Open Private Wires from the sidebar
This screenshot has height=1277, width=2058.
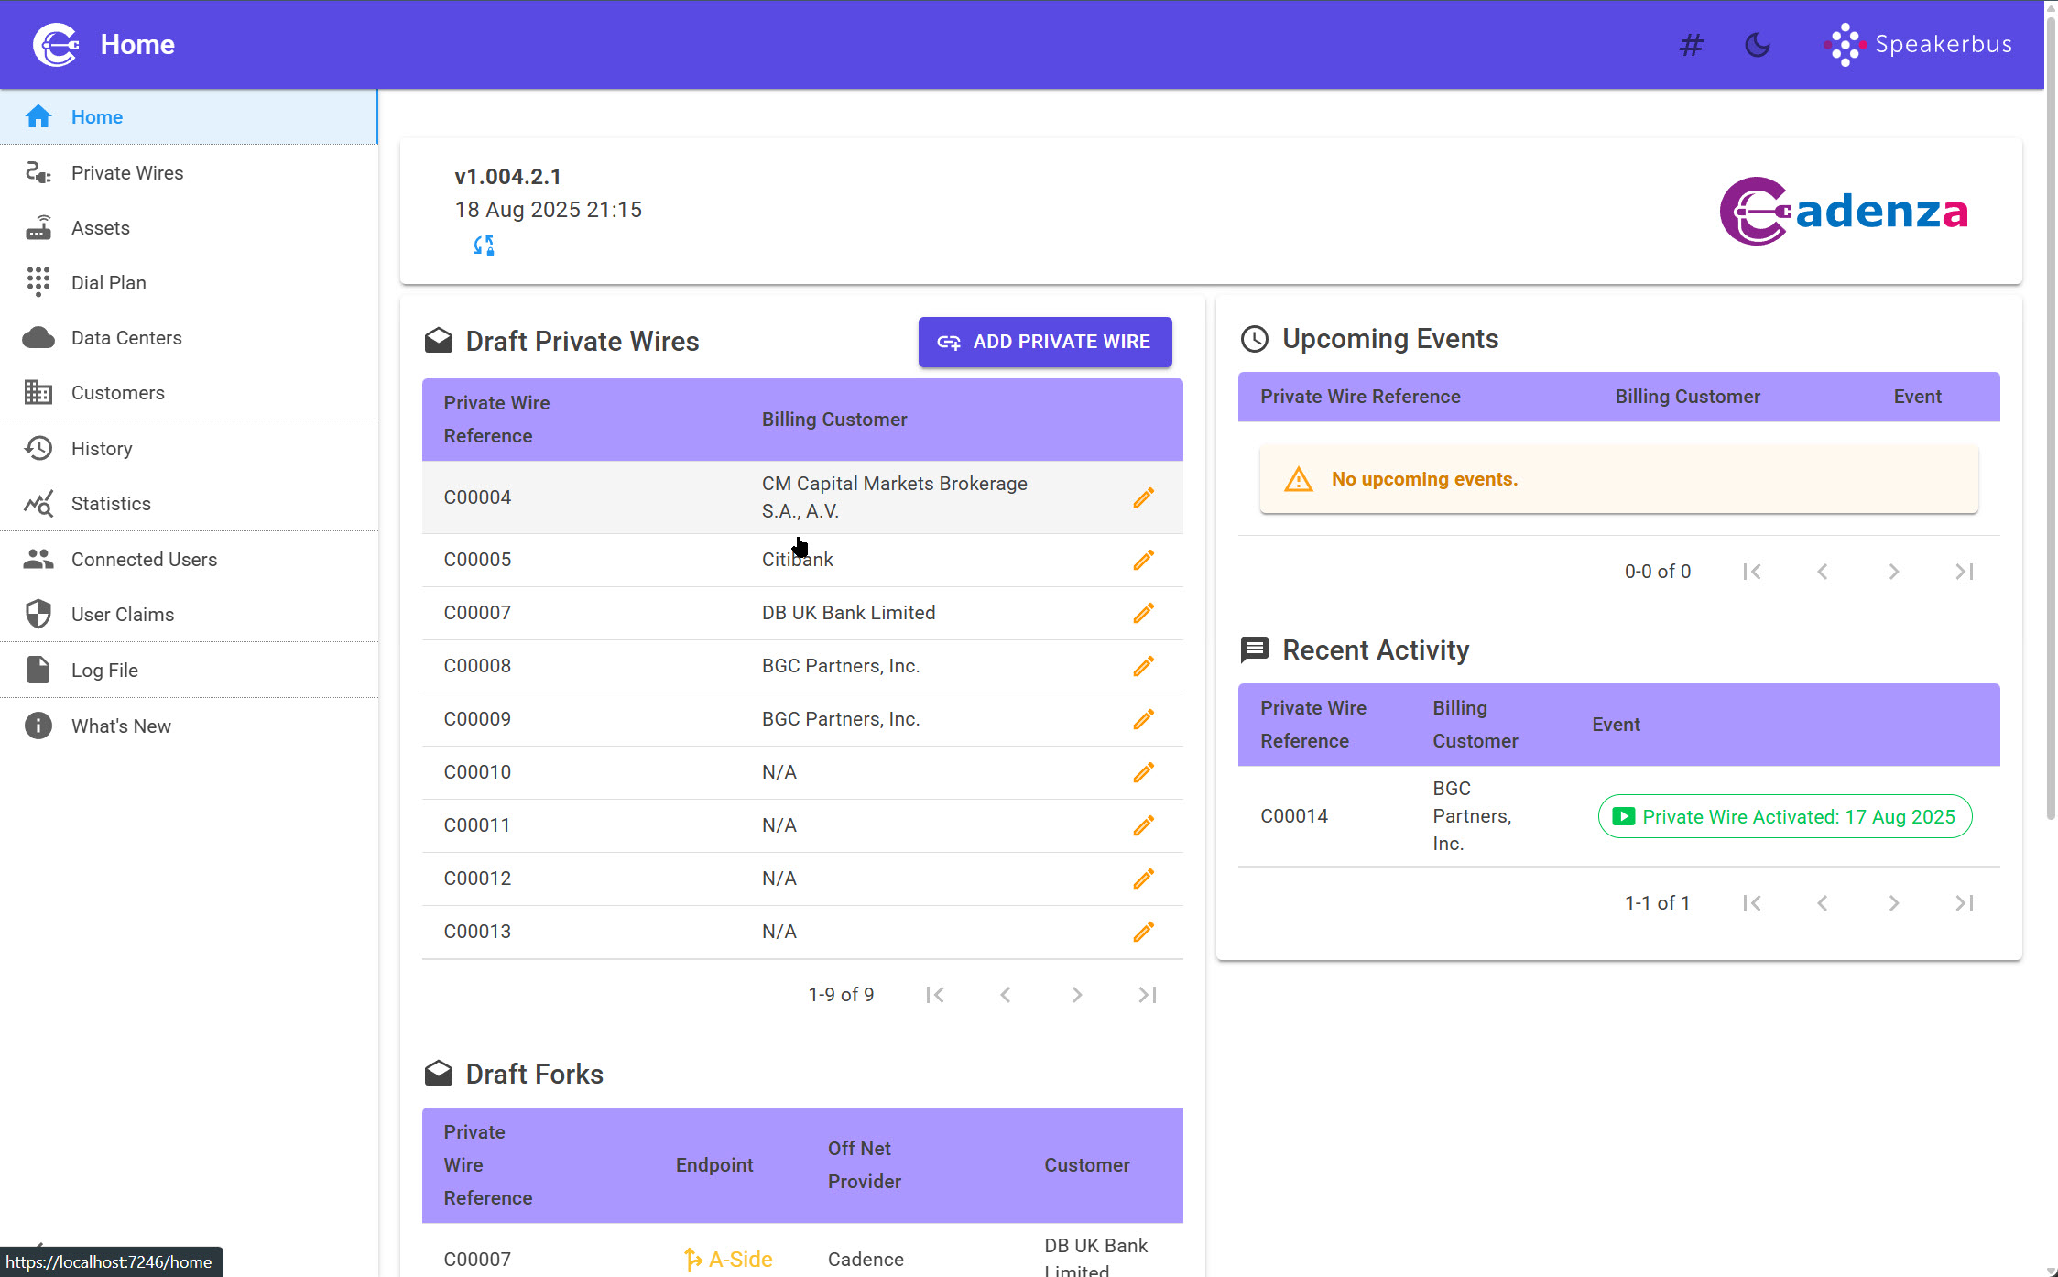pos(126,172)
